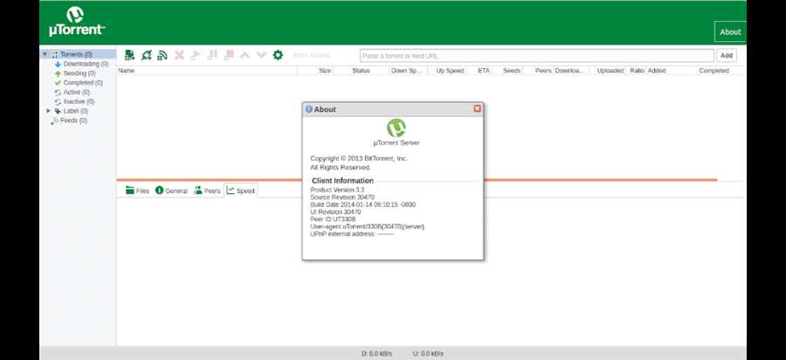This screenshot has width=786, height=360.
Task: Open the Add RSS Feed icon
Action: point(162,55)
